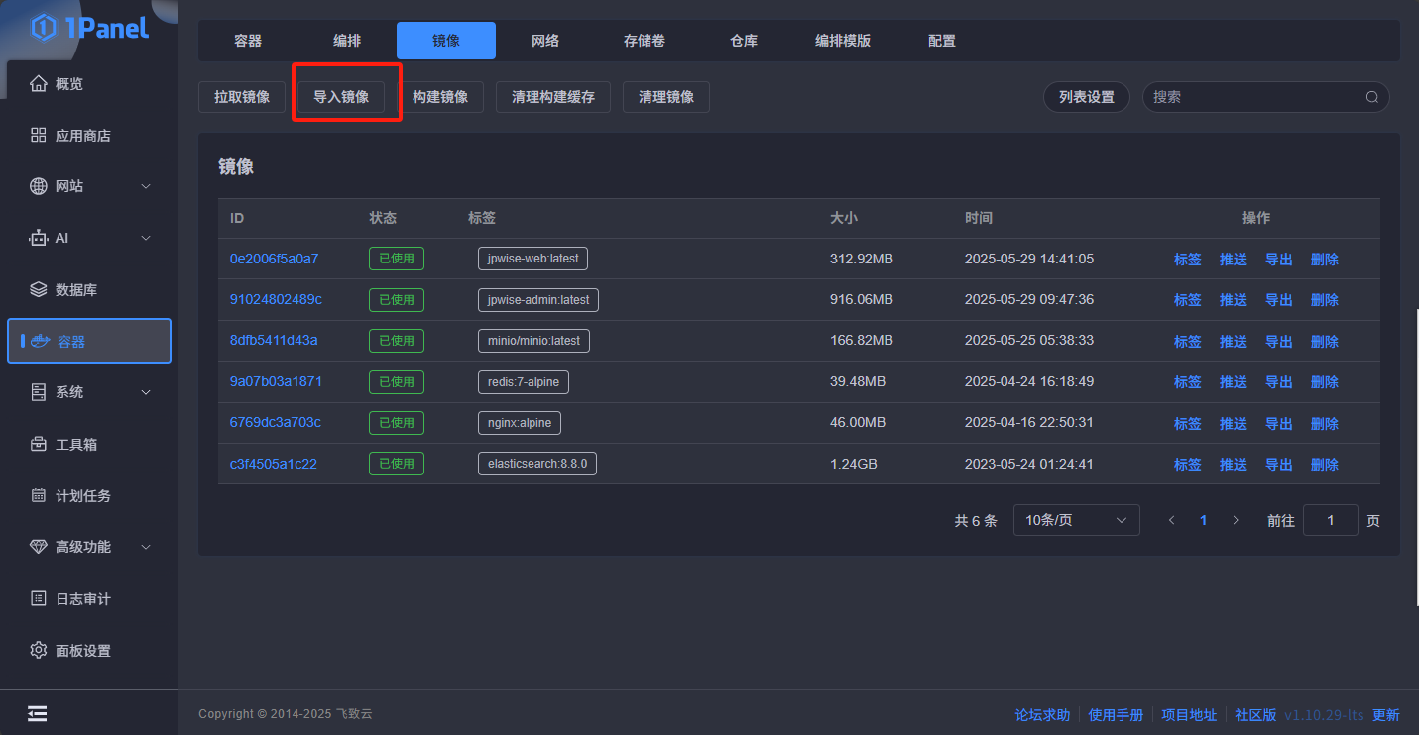Open the 概览 home icon in sidebar
The width and height of the screenshot is (1419, 735).
[x=39, y=84]
